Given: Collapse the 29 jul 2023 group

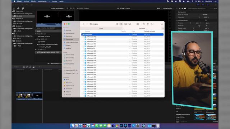Looking at the screenshot, I should coord(36,39).
